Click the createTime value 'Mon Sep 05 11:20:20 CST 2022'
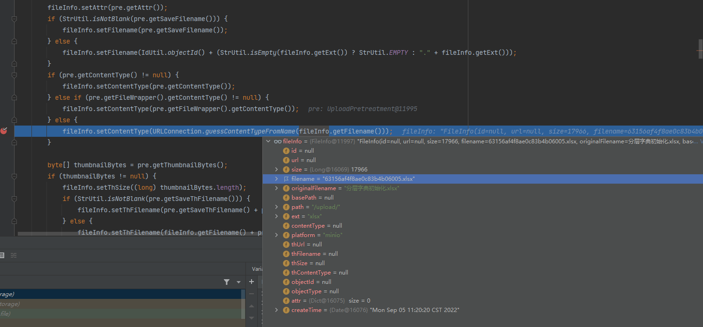Screen dimensions: 703x327 [x=414, y=310]
